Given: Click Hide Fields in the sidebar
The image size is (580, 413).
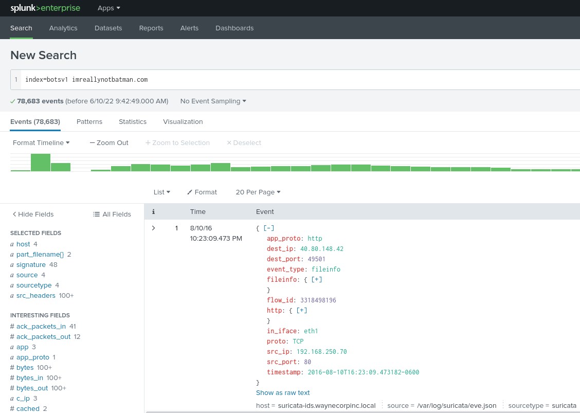Looking at the screenshot, I should click(33, 214).
